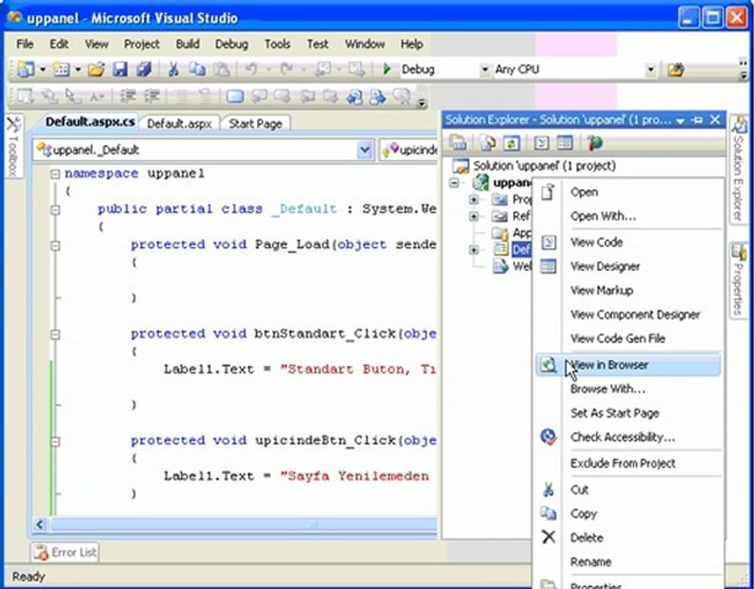Select Check Accessibility... menu entry

tap(628, 437)
